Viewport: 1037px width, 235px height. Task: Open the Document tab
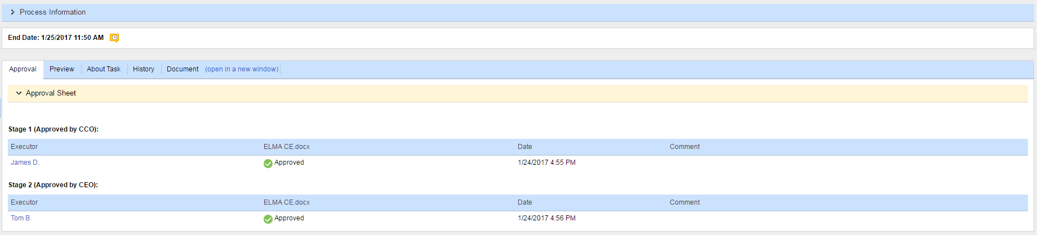[183, 69]
